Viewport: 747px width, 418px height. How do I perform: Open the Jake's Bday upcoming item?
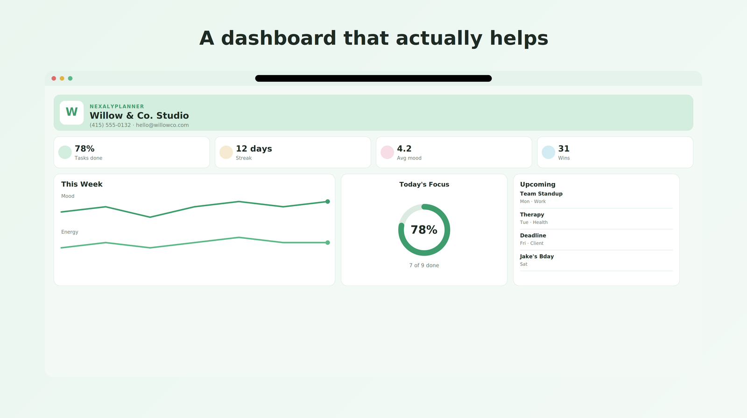click(x=596, y=261)
